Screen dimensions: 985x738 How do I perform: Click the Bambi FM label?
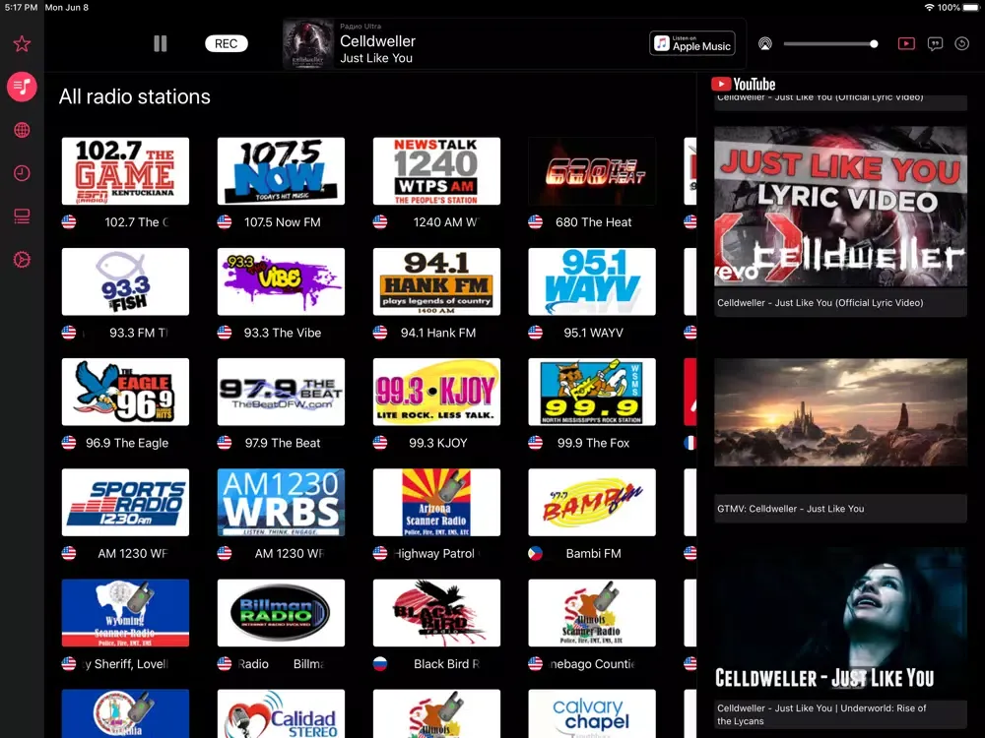[x=593, y=553]
